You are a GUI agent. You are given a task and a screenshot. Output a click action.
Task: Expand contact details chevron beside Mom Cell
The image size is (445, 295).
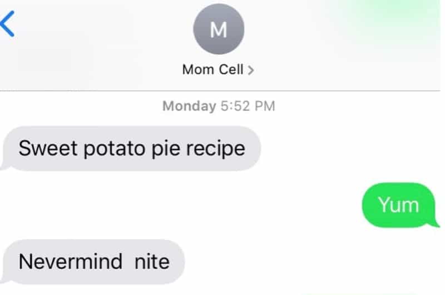(x=250, y=70)
